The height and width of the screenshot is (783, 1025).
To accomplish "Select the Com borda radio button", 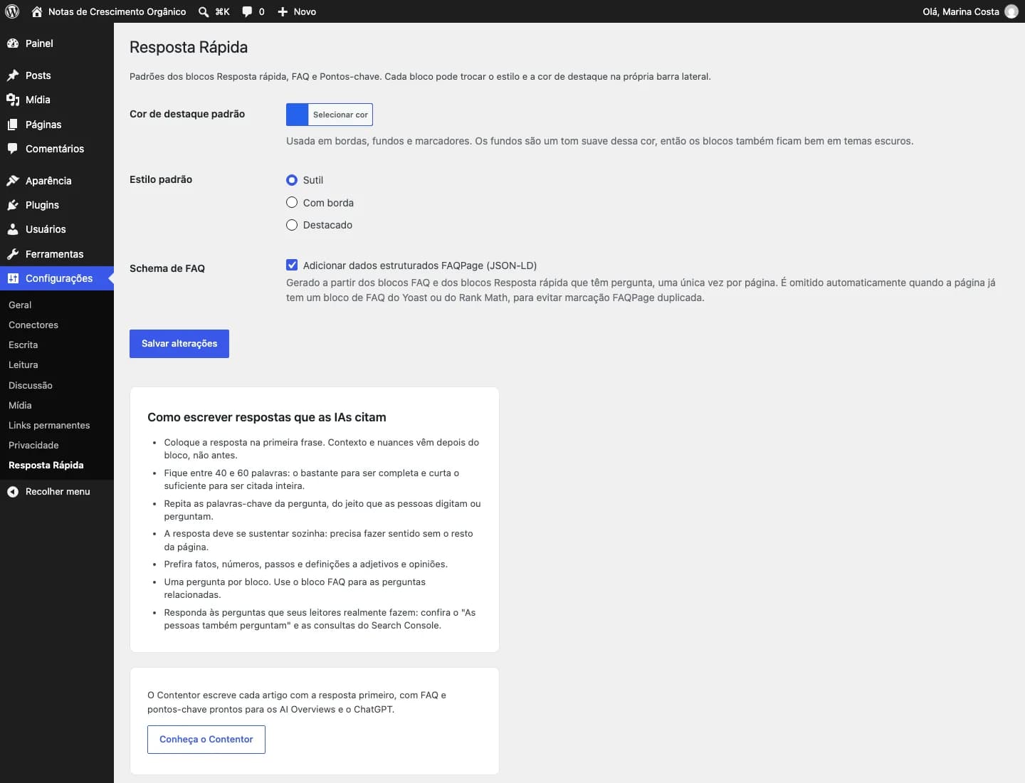I will tap(292, 203).
